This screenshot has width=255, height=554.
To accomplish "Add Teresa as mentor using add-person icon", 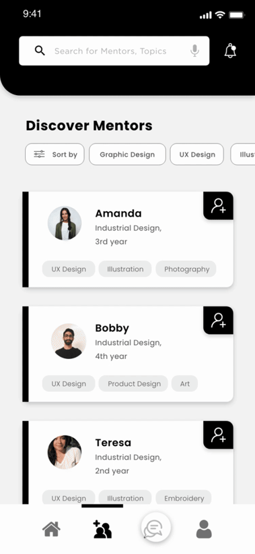I will [x=219, y=435].
